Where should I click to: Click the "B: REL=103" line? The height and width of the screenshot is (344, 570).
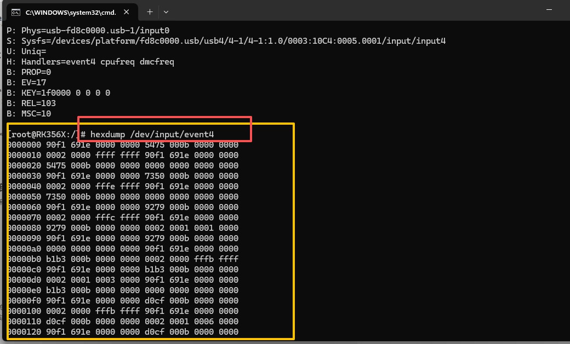[31, 103]
